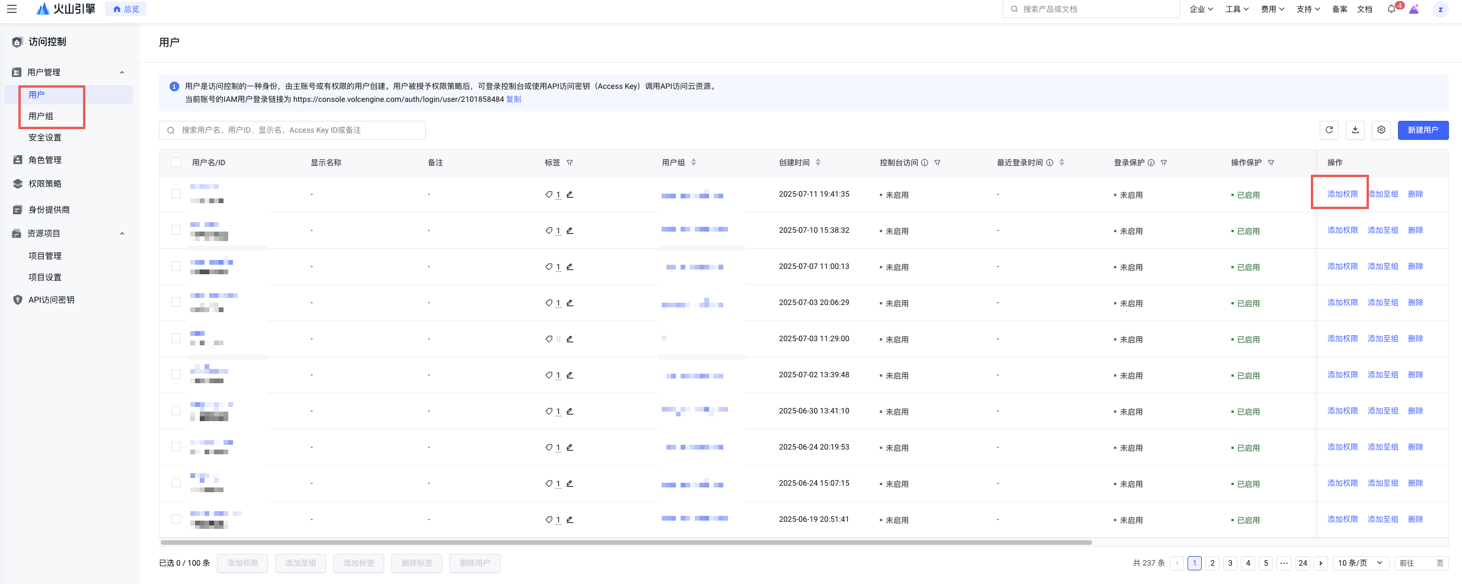Screen dimensions: 1462x584
Task: Check the row created 2025-06-30 13:41:10
Action: pos(176,410)
